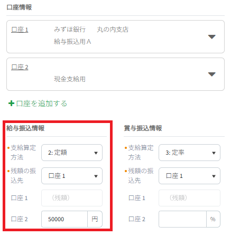240x236 pixels.
Task: Expand the 口座 1 card arrow
Action: (211, 37)
